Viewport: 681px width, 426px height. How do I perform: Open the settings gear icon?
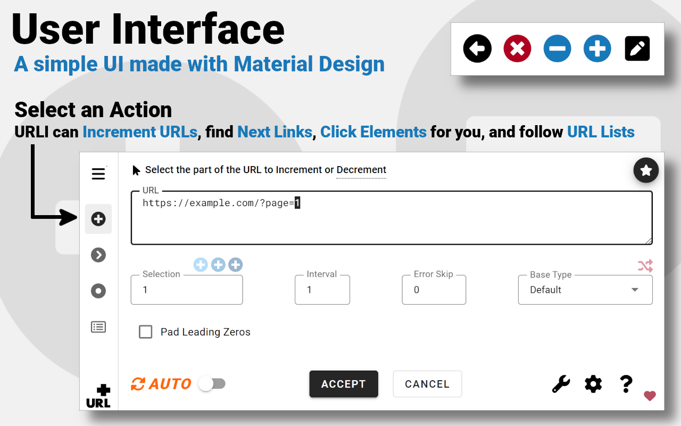[x=593, y=383]
